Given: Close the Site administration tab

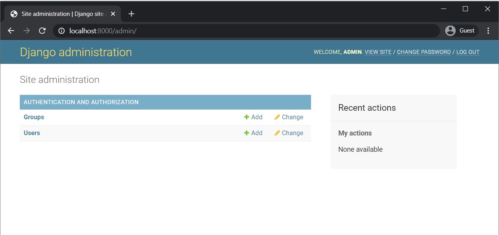Looking at the screenshot, I should [x=113, y=14].
